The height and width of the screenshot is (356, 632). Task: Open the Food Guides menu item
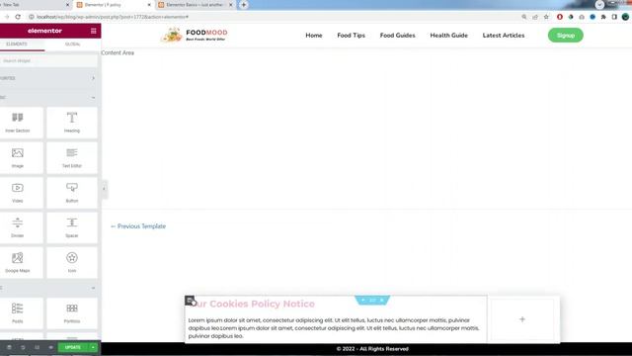(397, 36)
